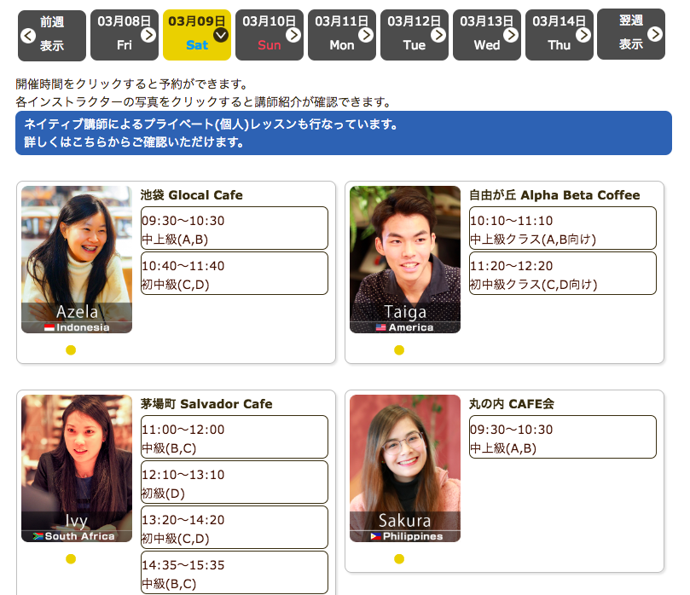This screenshot has width=690, height=595.
Task: Click the arrow icon on 03月08日 Fri
Action: point(148,35)
